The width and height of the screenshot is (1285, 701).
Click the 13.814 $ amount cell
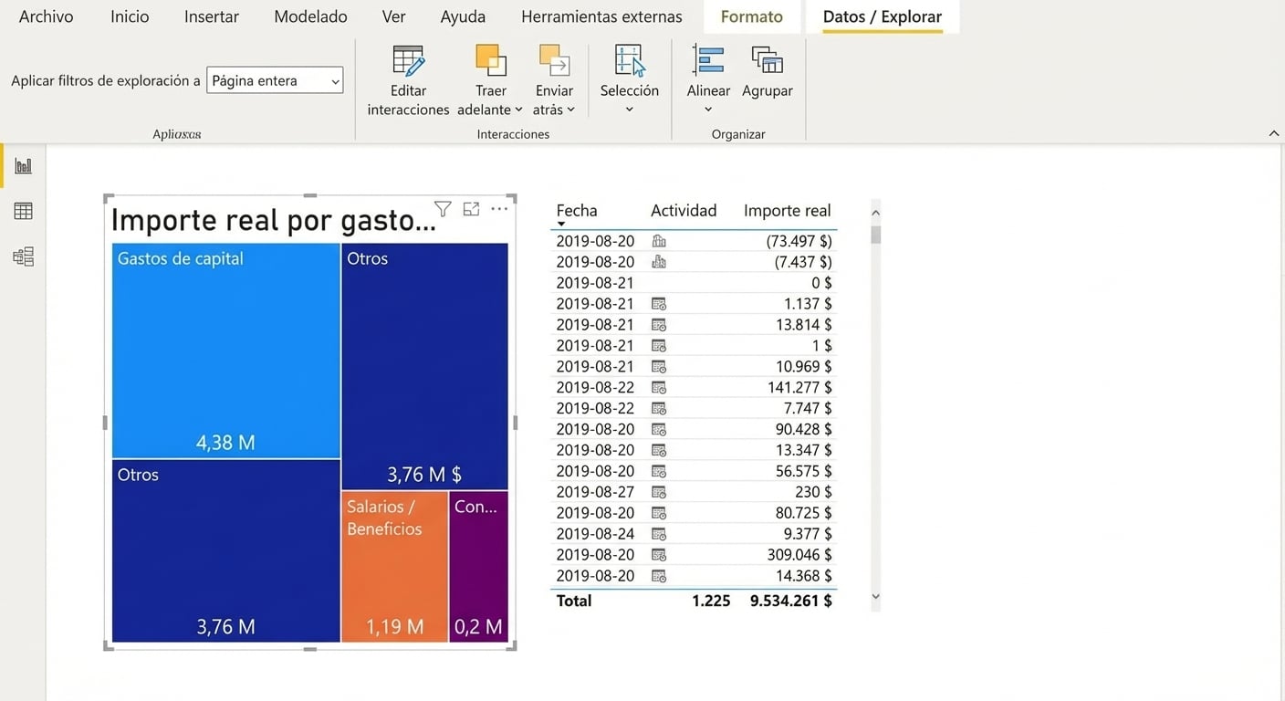point(803,325)
